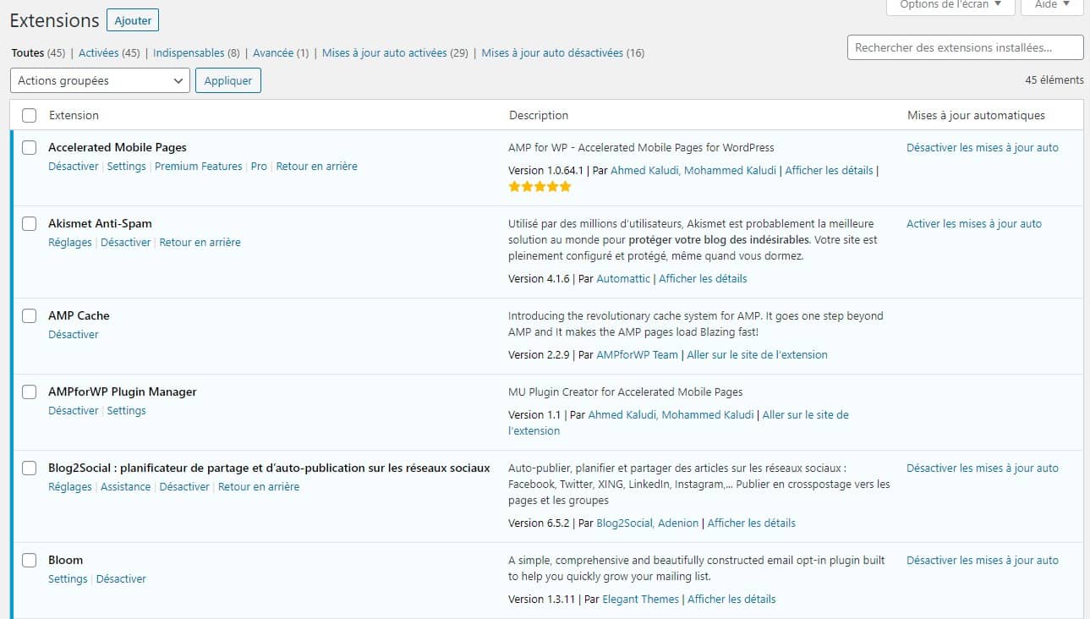Check the select-all checkbox in header

pyautogui.click(x=29, y=114)
